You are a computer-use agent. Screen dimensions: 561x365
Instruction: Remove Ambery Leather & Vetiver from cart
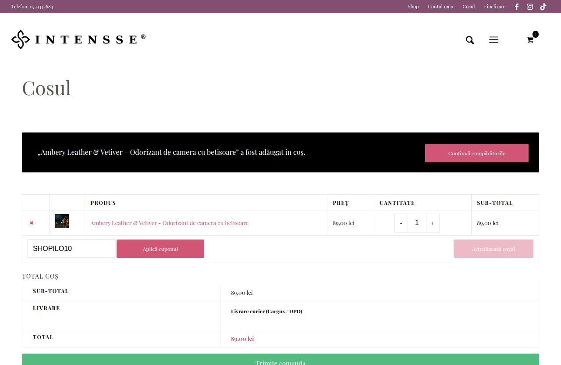32,223
